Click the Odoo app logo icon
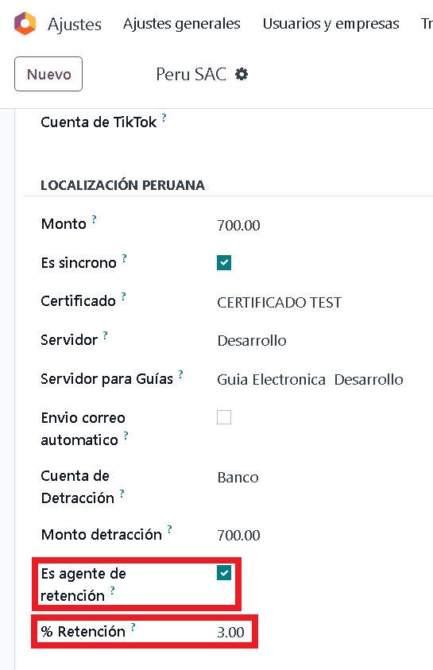Screen dimensions: 433x670 point(25,24)
